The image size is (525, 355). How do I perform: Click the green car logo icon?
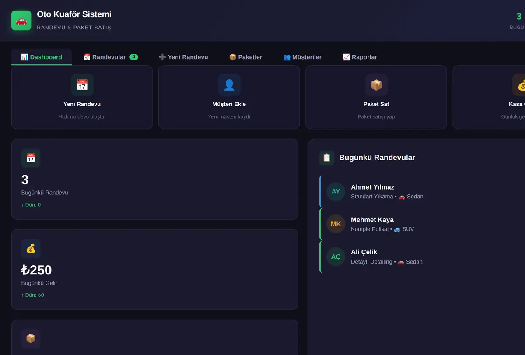coord(21,21)
